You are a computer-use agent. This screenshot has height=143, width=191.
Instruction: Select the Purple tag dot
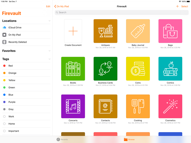(4, 102)
